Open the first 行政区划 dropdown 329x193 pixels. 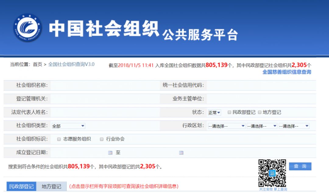click(226, 126)
